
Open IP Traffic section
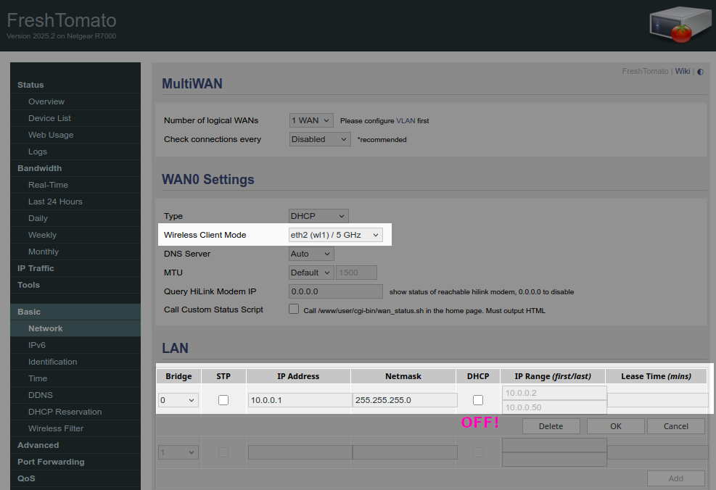tap(36, 268)
